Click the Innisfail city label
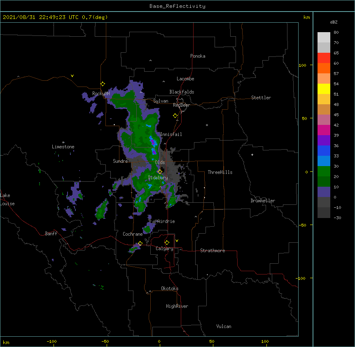The image size is (355, 347). pos(171,134)
